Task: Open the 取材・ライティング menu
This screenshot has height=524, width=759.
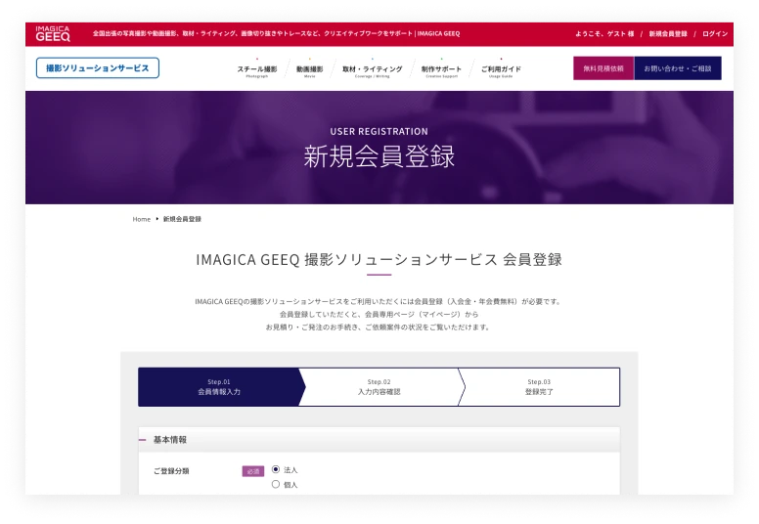Action: pyautogui.click(x=373, y=70)
